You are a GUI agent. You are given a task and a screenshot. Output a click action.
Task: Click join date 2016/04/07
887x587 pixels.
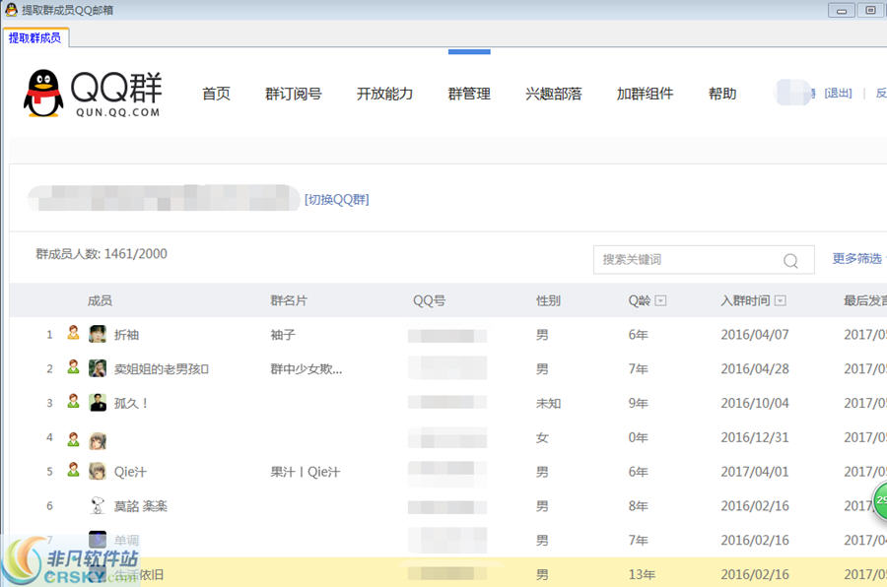click(755, 335)
